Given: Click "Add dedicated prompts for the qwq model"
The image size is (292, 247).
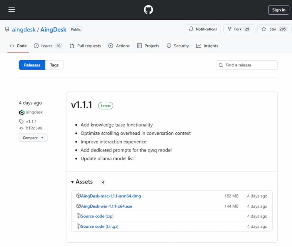Looking at the screenshot, I should tap(126, 150).
